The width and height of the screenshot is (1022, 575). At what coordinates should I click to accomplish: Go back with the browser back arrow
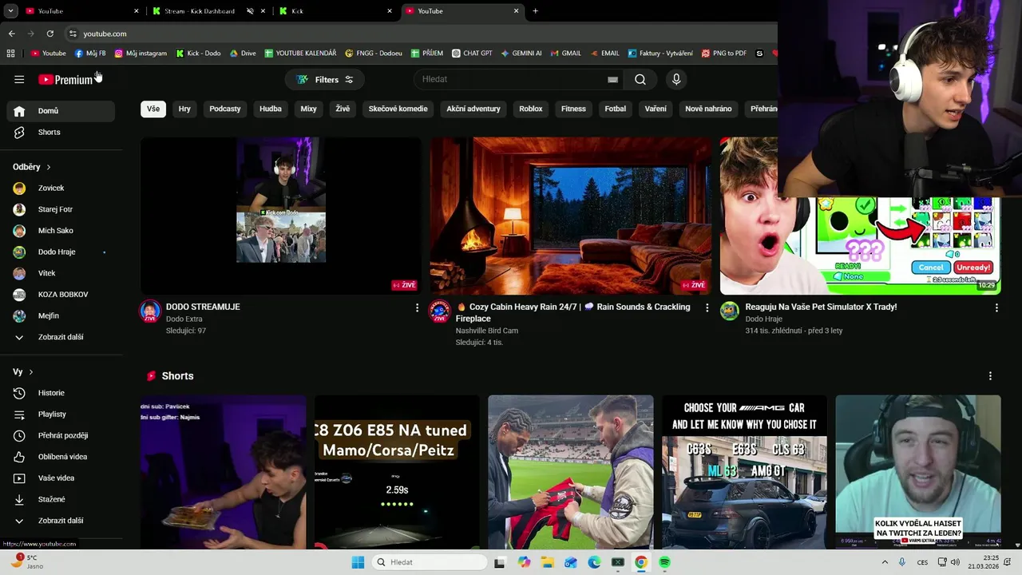11,34
